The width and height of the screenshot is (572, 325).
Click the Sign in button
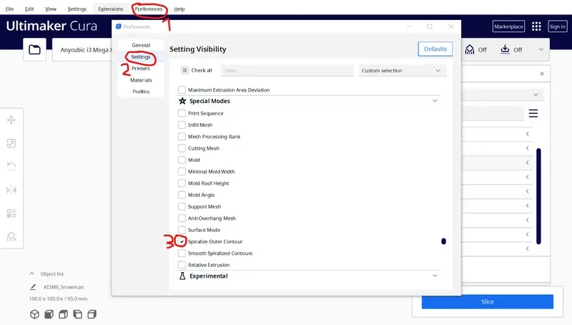point(558,26)
